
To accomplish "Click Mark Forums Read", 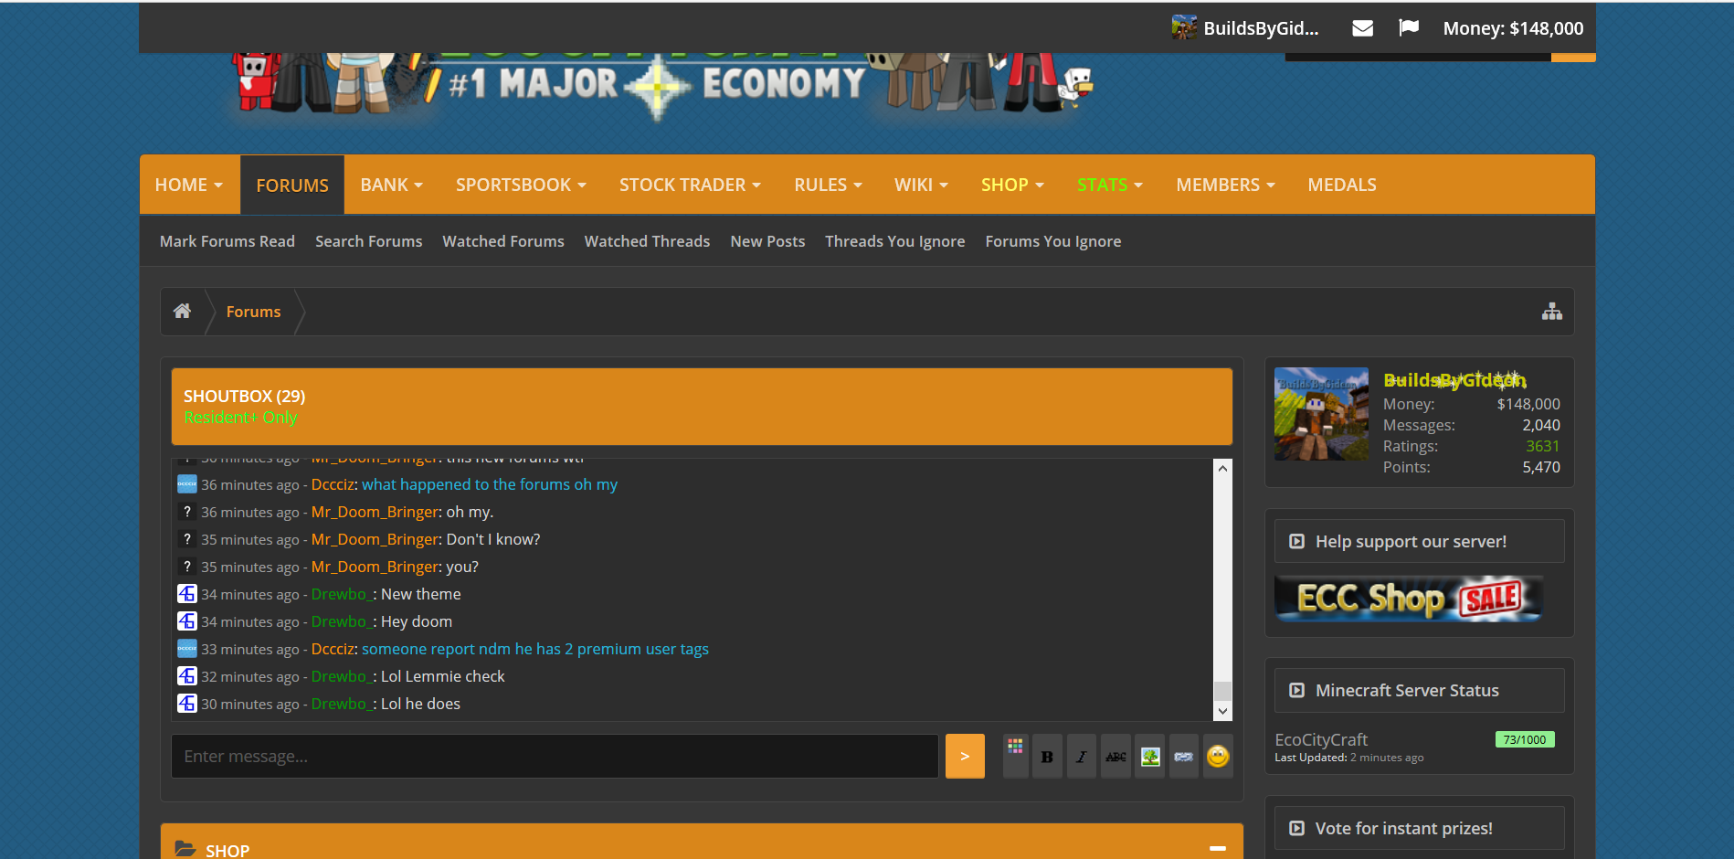I will click(227, 241).
